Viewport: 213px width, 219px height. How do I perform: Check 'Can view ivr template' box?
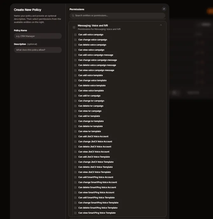(75, 131)
